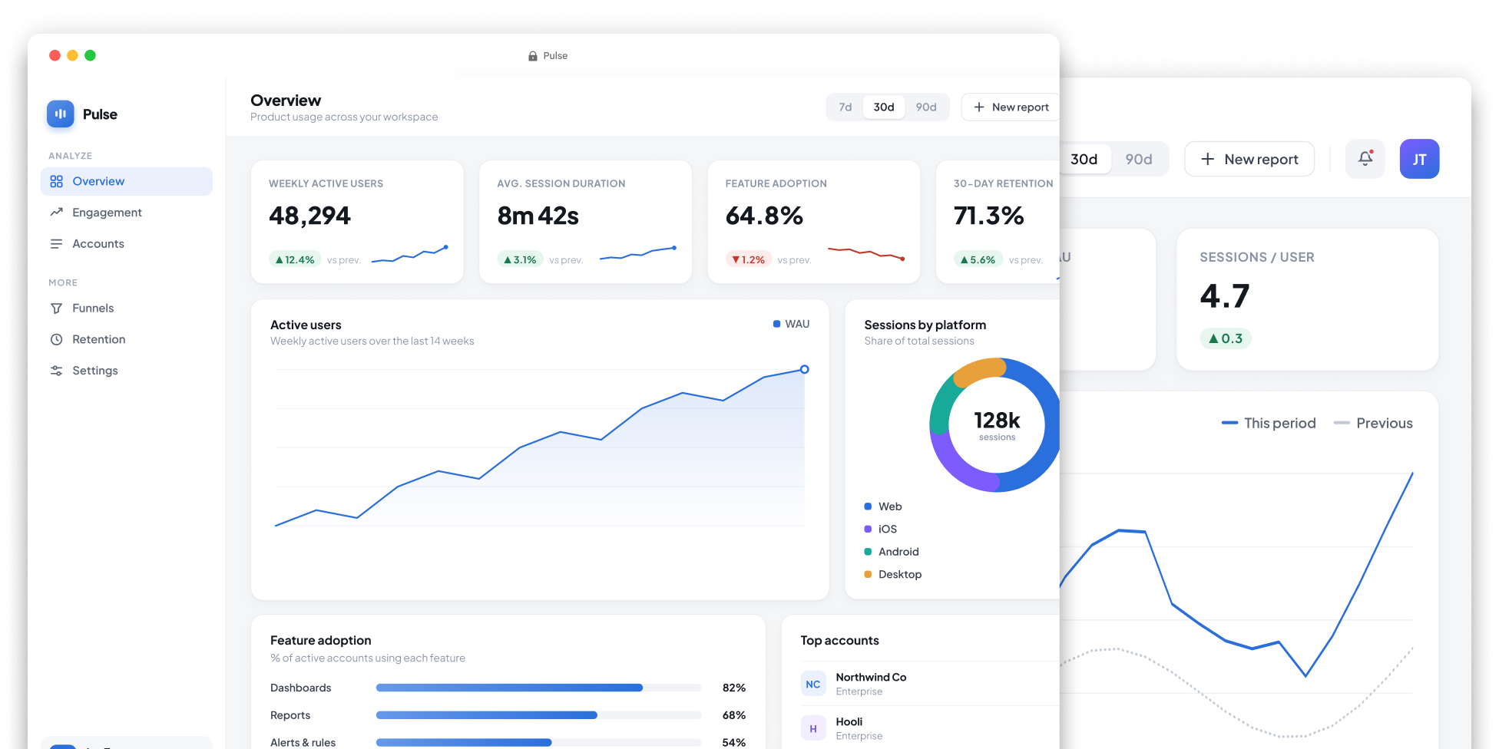1499x749 pixels.
Task: Click the Sessions by platform heading
Action: tap(925, 325)
